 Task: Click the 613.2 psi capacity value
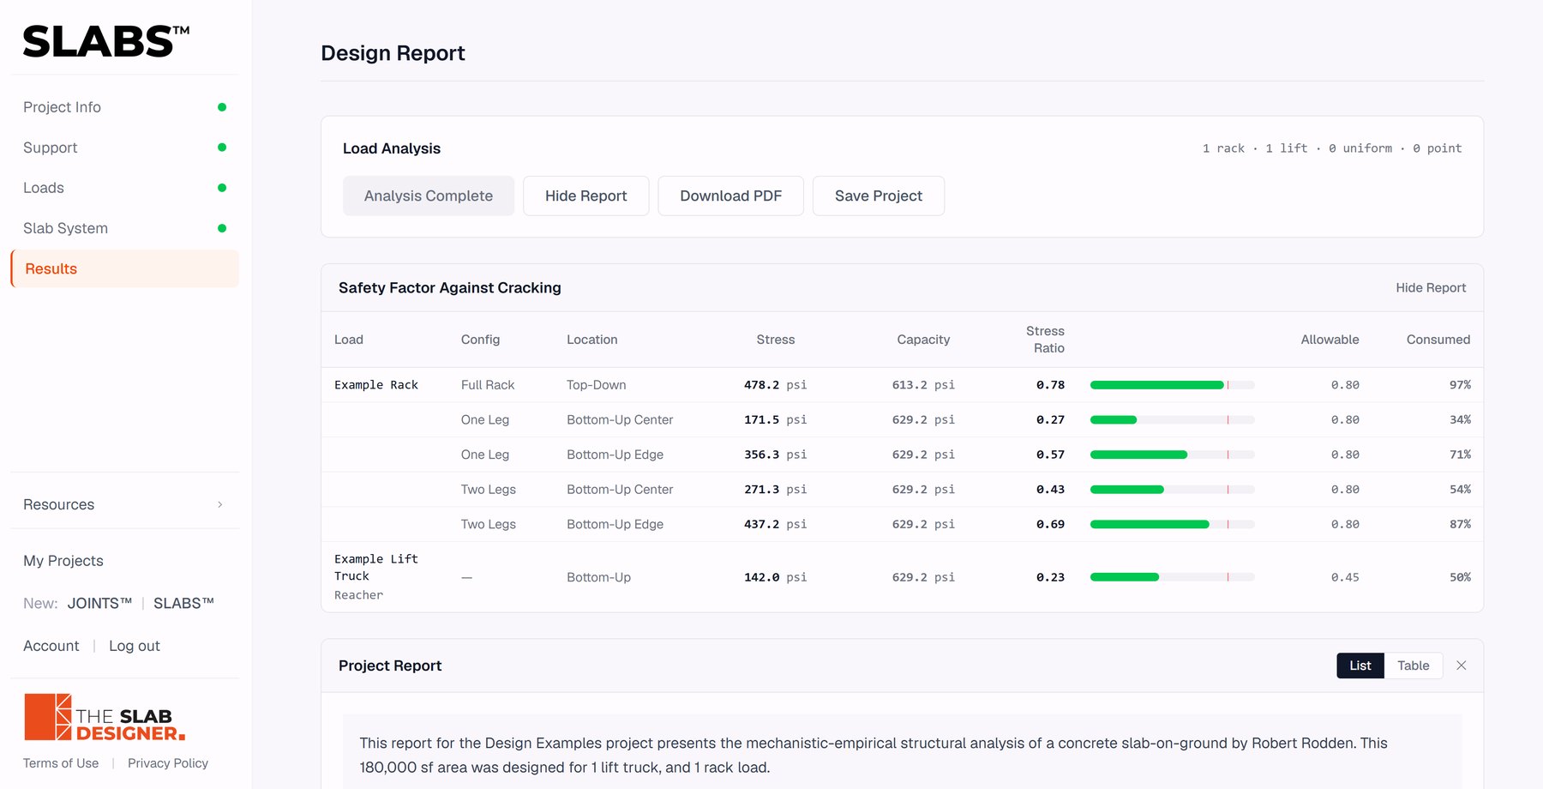pos(923,385)
